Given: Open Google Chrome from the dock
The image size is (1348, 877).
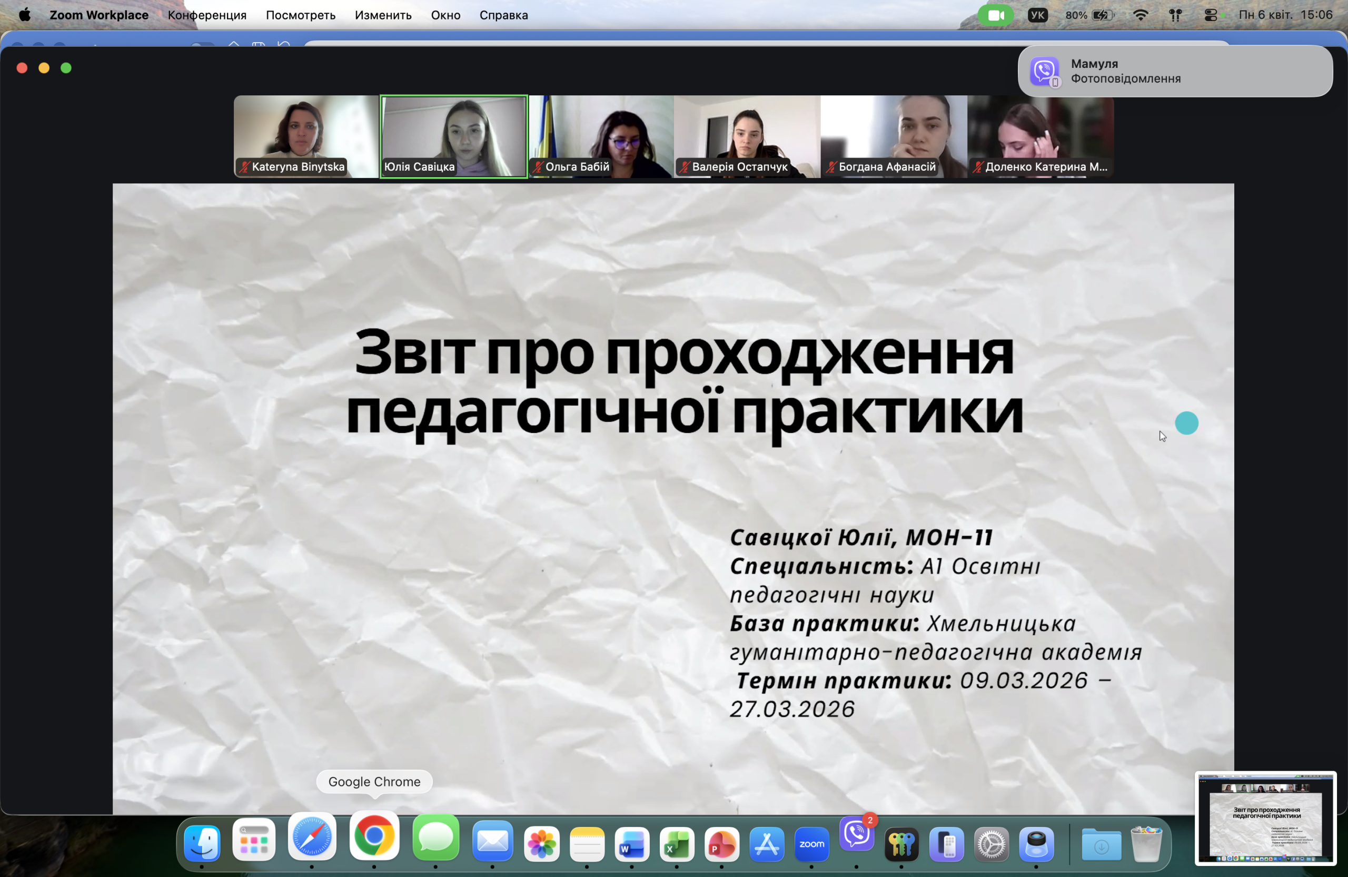Looking at the screenshot, I should (374, 836).
